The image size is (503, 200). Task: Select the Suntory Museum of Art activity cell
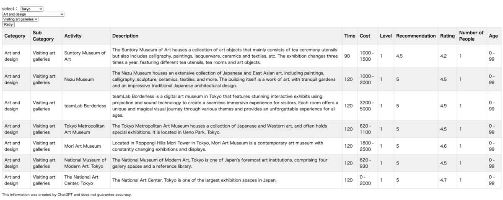[x=85, y=56]
